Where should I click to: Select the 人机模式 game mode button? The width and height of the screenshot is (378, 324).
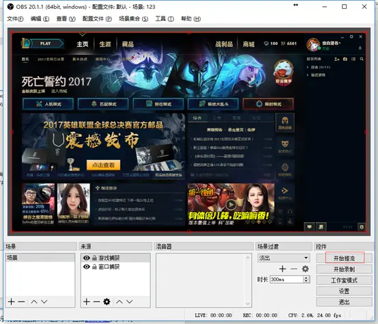(x=48, y=104)
